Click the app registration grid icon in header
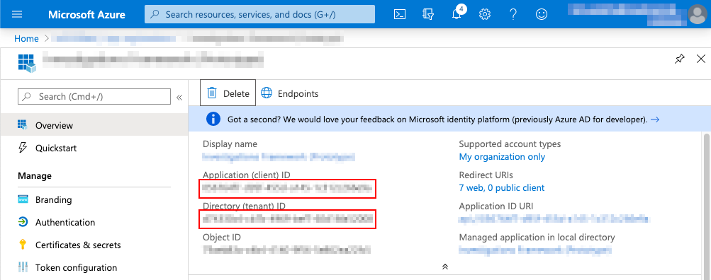 pyautogui.click(x=26, y=63)
